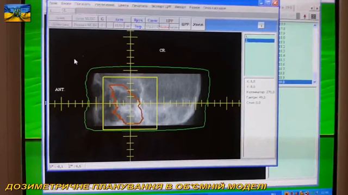Click the Коллиматор: 270,0 value

(x=260, y=92)
